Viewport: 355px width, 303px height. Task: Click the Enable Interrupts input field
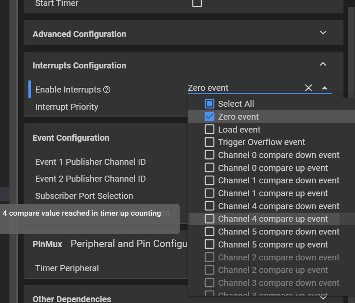coord(243,88)
